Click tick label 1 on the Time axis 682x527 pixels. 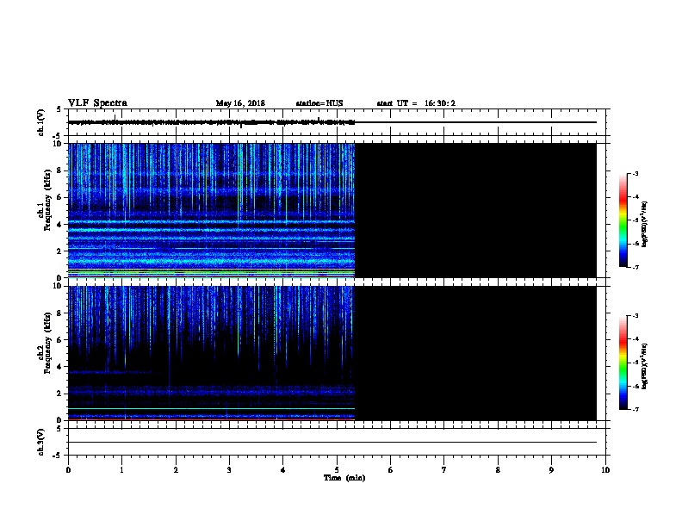(121, 470)
